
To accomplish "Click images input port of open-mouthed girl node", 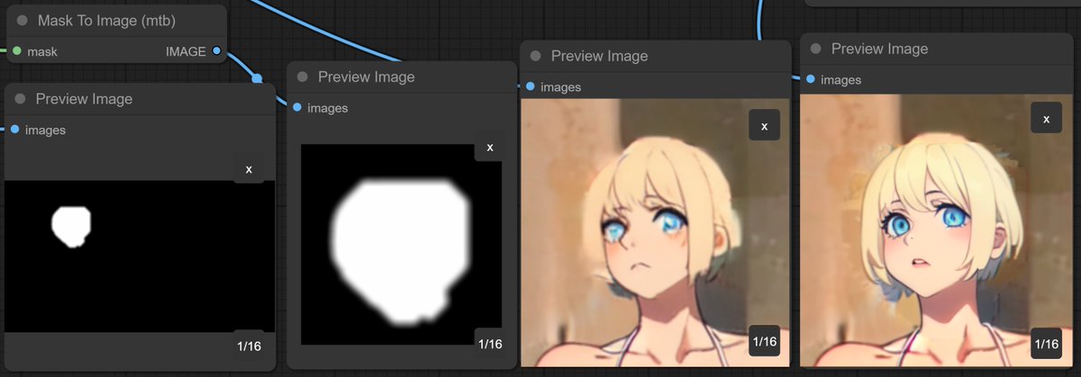I will tap(811, 79).
